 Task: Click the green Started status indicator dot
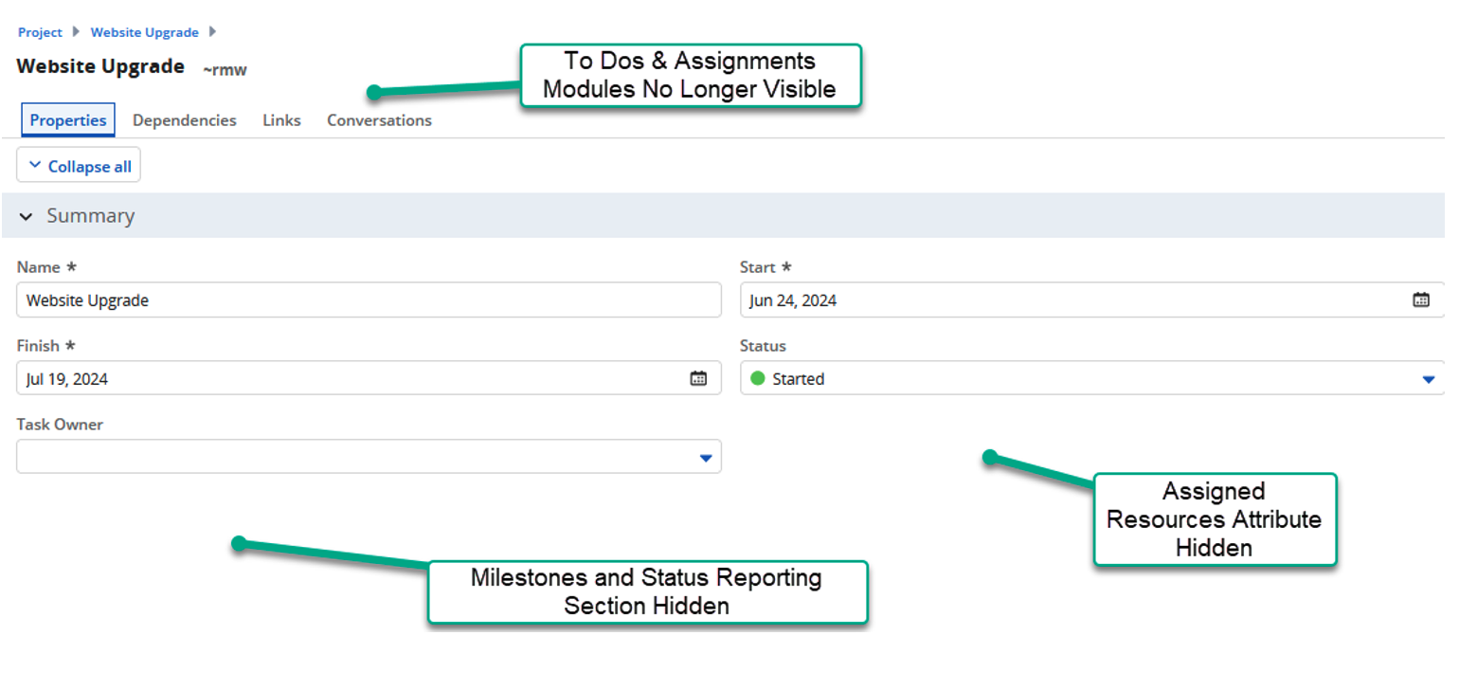757,378
